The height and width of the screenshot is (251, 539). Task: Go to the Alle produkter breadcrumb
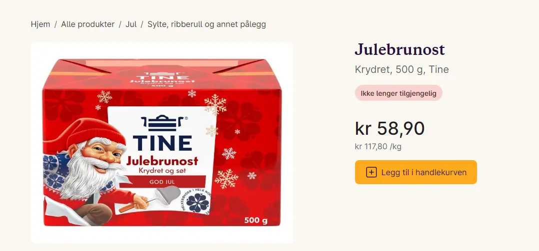point(87,24)
